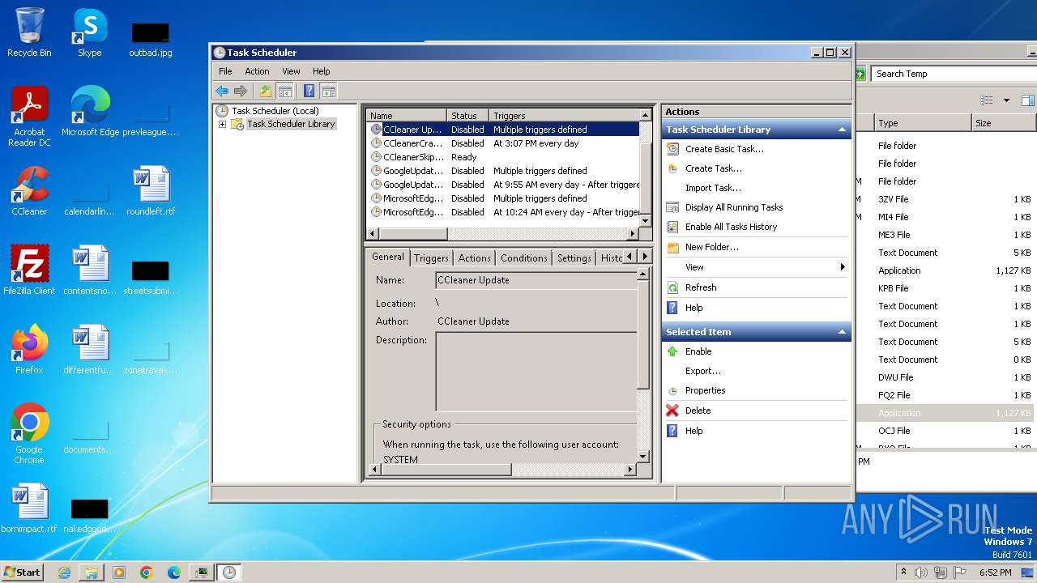The image size is (1037, 583).
Task: Select the CCleanerCra... task row
Action: click(503, 143)
